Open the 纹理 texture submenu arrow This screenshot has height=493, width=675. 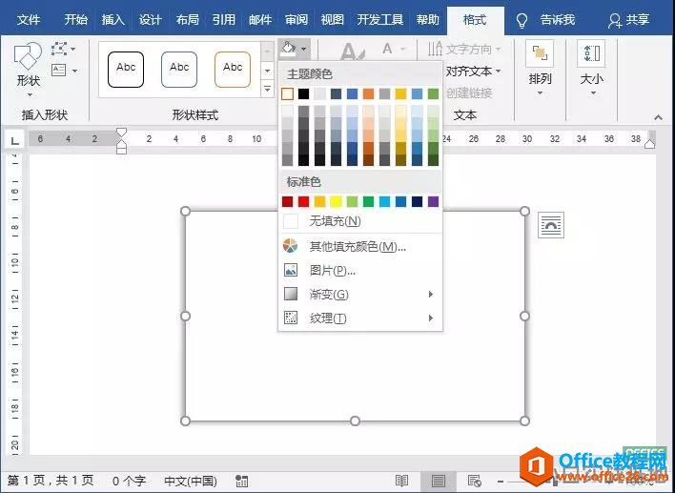pyautogui.click(x=431, y=318)
